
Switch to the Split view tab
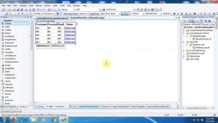[50, 106]
